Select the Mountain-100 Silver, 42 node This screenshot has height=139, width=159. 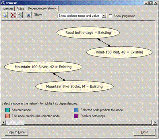click(43, 67)
